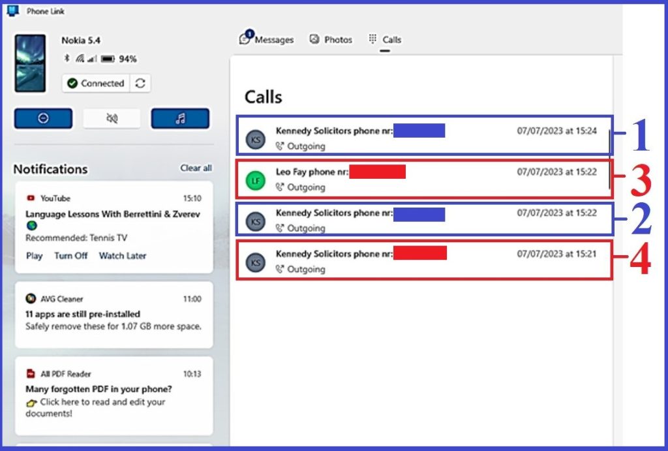
Task: Click the Connected status button
Action: click(x=96, y=84)
